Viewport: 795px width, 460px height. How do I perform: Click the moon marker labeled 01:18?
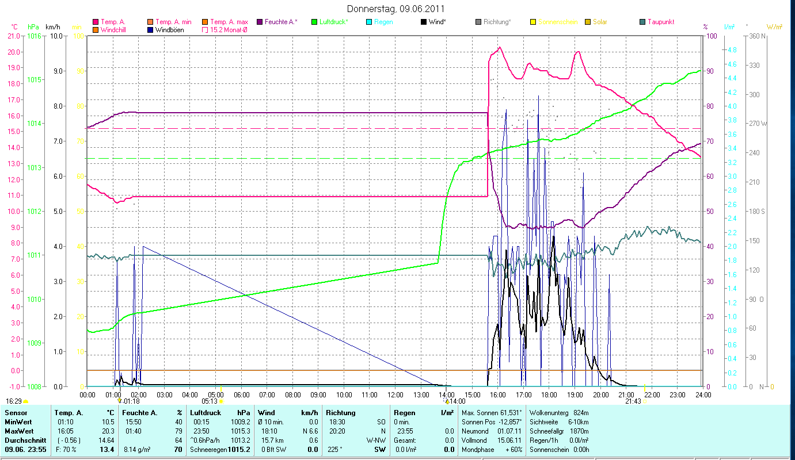coord(120,401)
